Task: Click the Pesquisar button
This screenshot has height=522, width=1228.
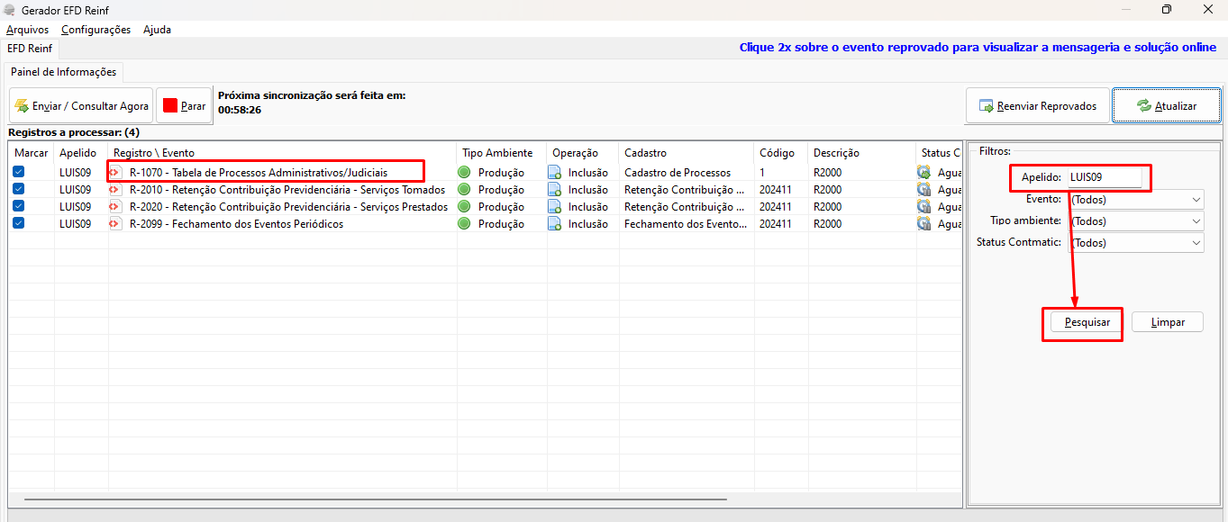Action: tap(1087, 322)
